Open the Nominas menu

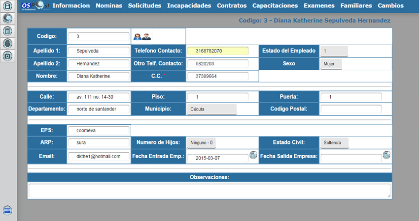tap(109, 5)
